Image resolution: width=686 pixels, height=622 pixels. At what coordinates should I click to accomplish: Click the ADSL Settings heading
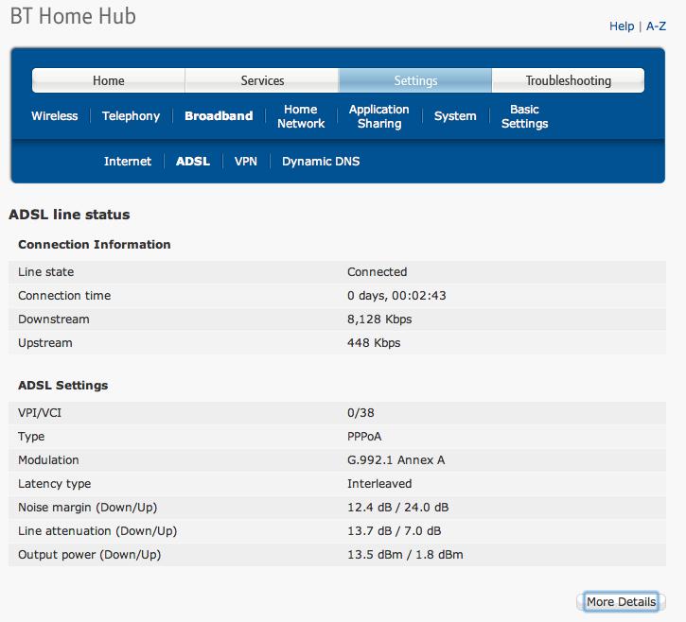(x=63, y=386)
